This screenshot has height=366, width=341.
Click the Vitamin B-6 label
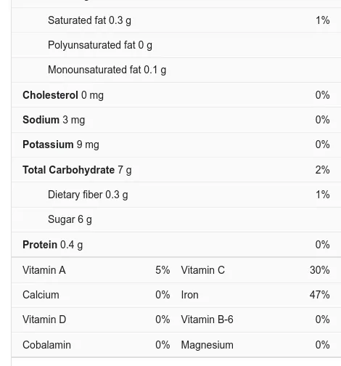point(208,320)
